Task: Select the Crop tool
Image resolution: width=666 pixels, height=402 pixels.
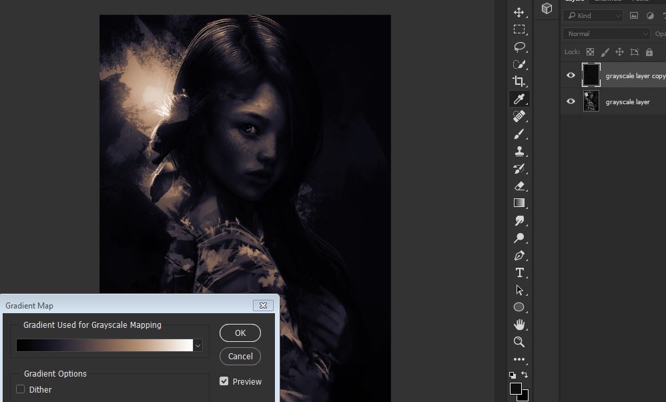Action: tap(519, 81)
